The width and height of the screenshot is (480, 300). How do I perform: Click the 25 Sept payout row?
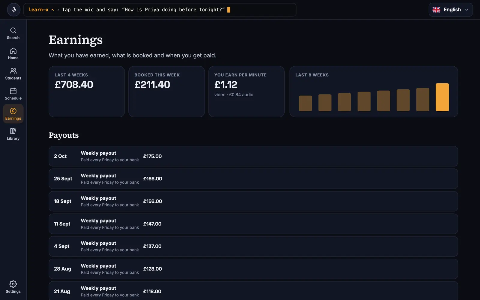(253, 179)
